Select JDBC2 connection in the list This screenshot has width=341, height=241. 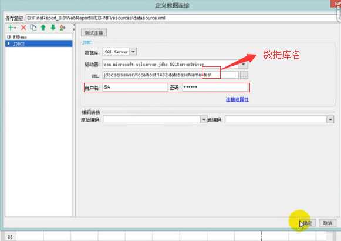tap(39, 43)
